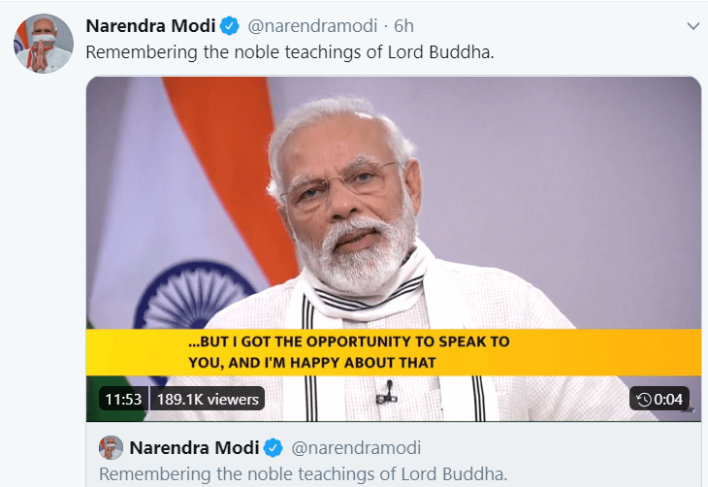
Task: Open the quoted tweet's text about Lord Buddha
Action: coord(303,474)
